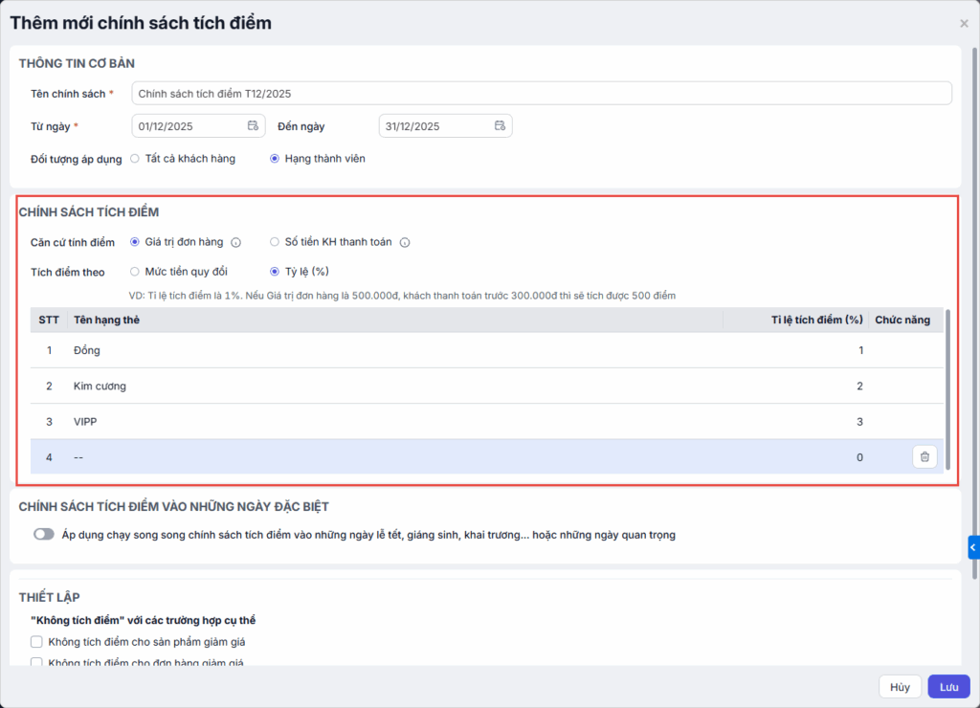Click the dialog's main vertical scrollbar
Image resolution: width=980 pixels, height=708 pixels.
974,313
